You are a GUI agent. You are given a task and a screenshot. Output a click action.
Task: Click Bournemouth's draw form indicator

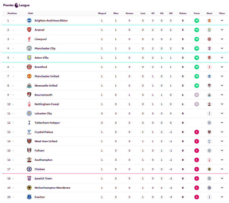pyautogui.click(x=197, y=95)
